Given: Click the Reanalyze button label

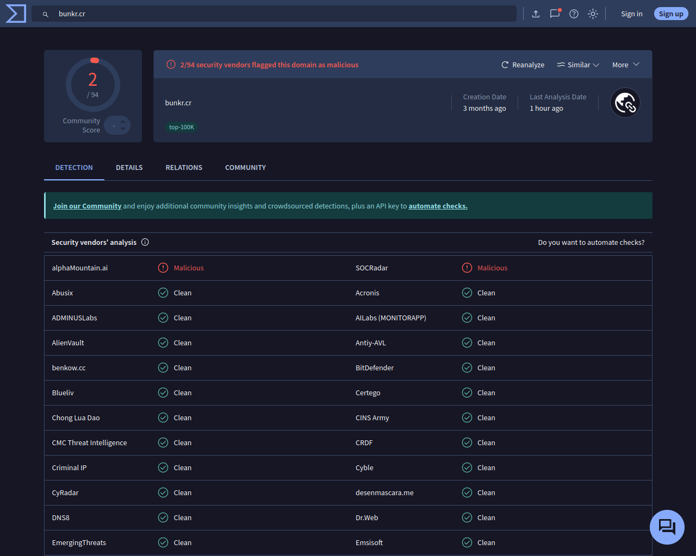Looking at the screenshot, I should (x=528, y=65).
